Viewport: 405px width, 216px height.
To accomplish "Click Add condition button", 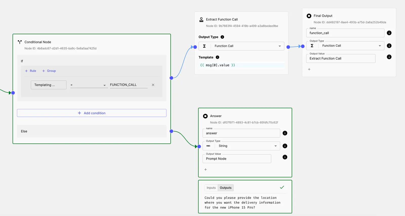I will tap(92, 113).
